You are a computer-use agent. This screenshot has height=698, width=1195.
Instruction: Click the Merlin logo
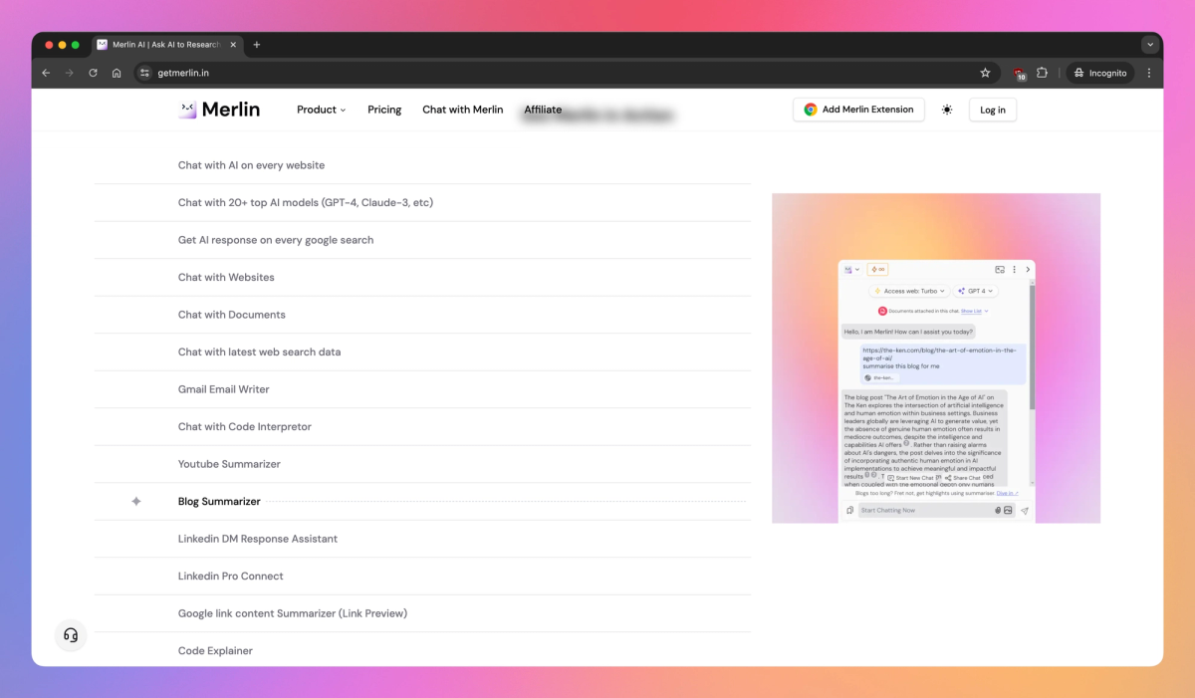(x=219, y=110)
